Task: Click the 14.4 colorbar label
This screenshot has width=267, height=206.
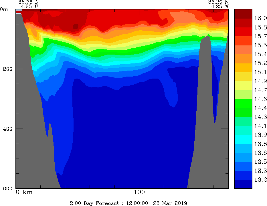Action: [x=260, y=108]
